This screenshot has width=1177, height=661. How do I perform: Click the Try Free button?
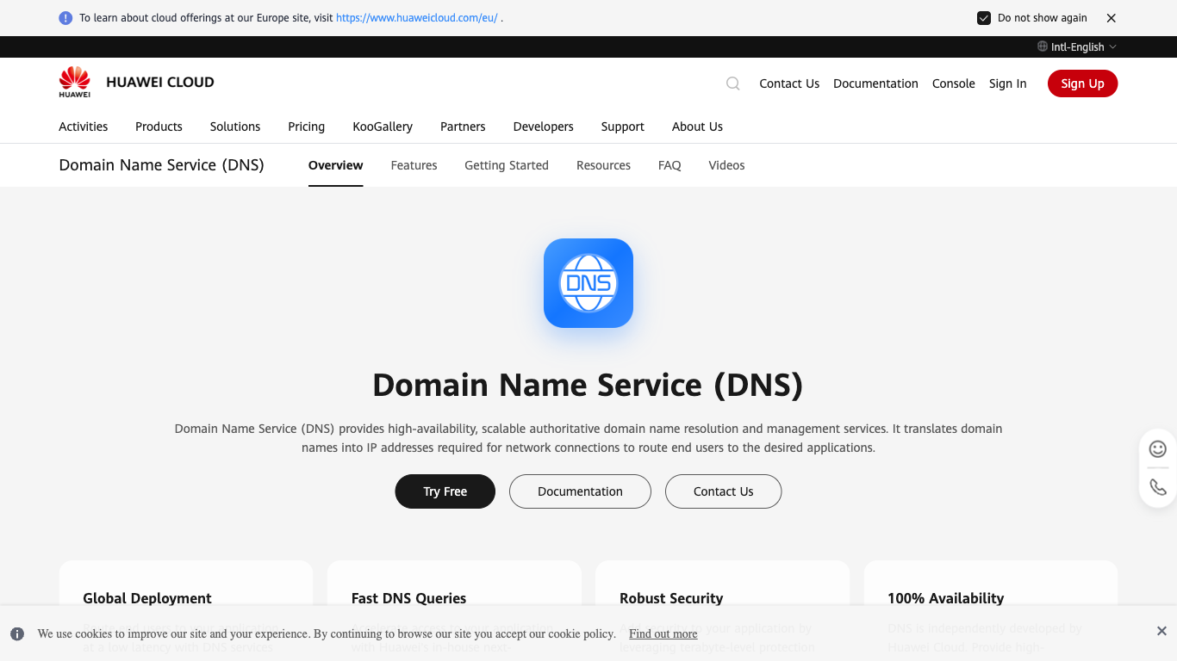[445, 491]
